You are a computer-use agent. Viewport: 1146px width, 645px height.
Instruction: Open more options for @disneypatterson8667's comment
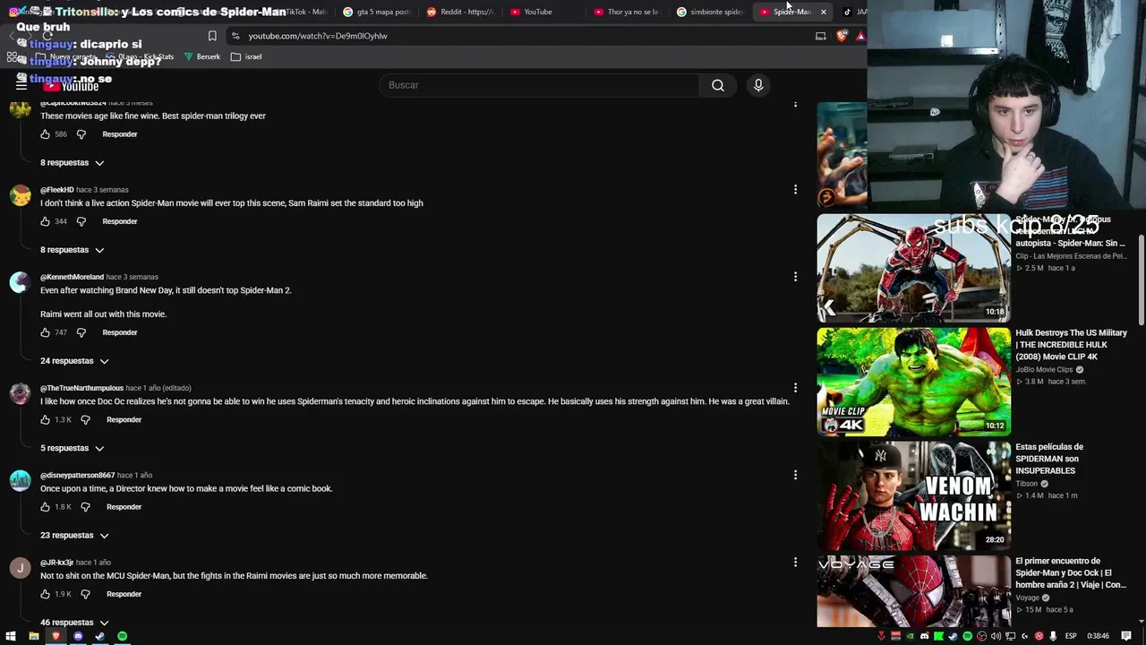coord(795,475)
